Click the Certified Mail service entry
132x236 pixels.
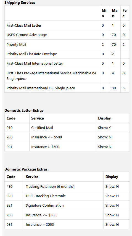(x=42, y=128)
